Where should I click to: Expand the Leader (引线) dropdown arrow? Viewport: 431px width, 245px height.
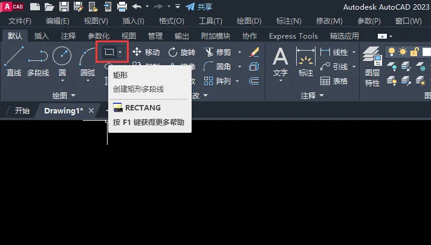click(x=354, y=66)
